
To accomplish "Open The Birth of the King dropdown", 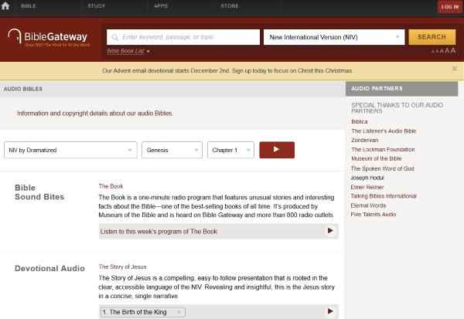I will (x=142, y=312).
